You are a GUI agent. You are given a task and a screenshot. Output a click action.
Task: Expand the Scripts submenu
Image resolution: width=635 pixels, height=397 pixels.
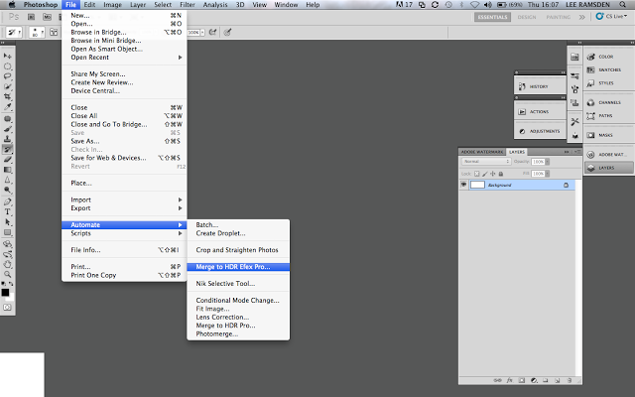(x=126, y=233)
